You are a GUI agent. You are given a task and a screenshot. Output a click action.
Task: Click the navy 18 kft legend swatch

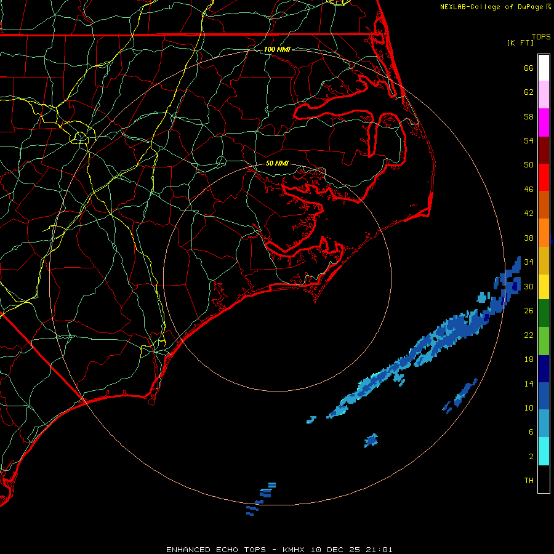tap(544, 369)
